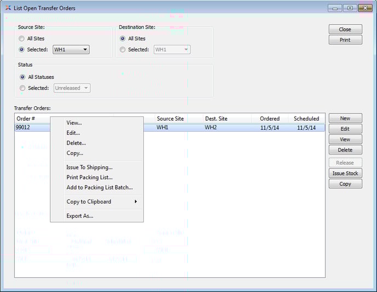Click the xTuple app icon in title bar
Screen dimensions: 377x292
pos(8,8)
